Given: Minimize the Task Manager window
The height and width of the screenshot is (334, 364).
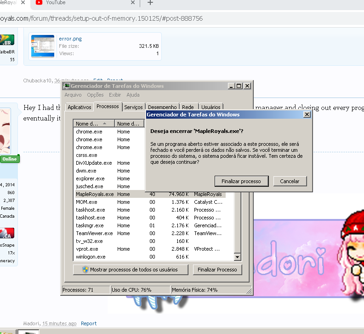Looking at the screenshot, I should (231, 86).
